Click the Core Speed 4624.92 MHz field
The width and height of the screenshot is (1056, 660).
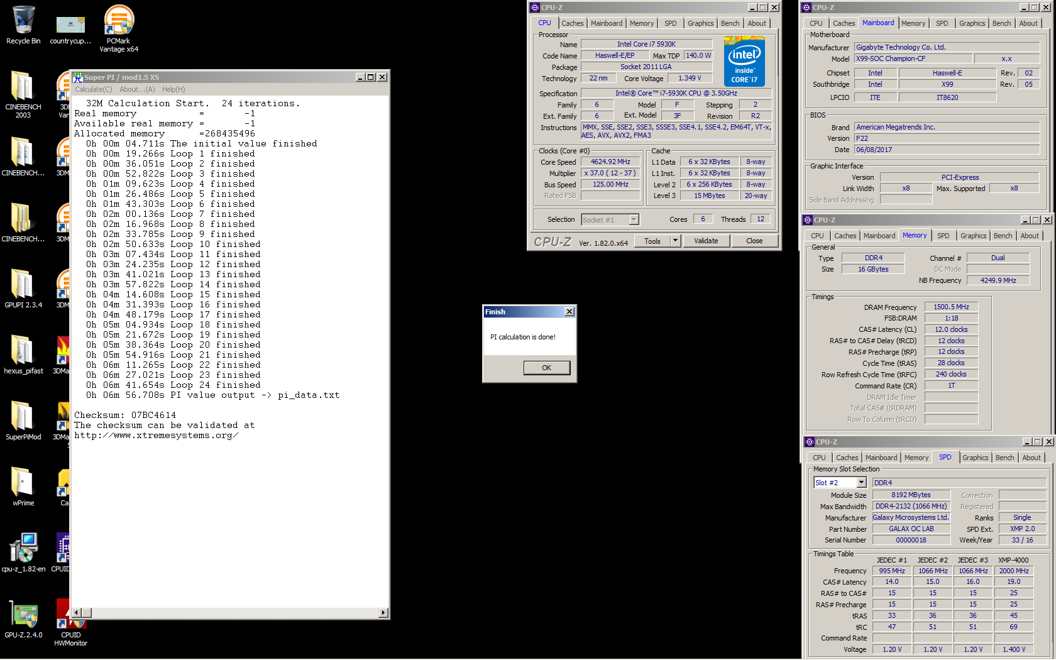click(x=610, y=162)
